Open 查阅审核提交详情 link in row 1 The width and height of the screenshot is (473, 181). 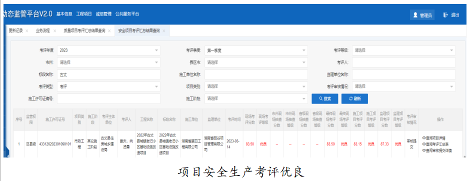[437, 150]
